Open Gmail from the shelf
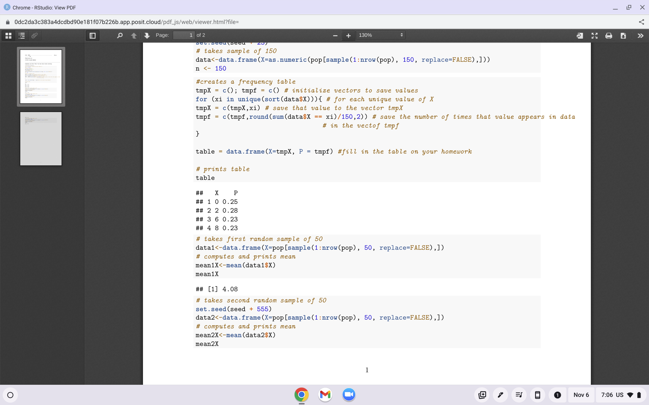649x405 pixels. (x=325, y=395)
